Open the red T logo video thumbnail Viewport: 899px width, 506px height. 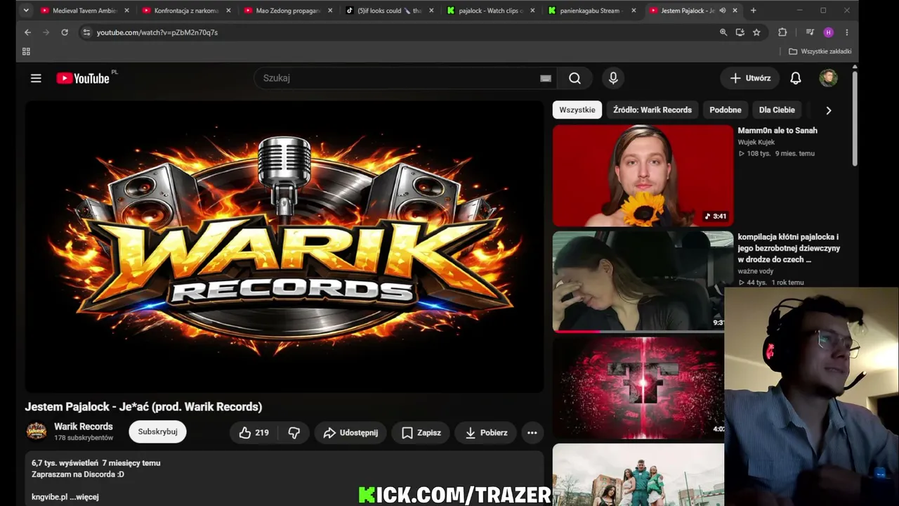[638, 387]
